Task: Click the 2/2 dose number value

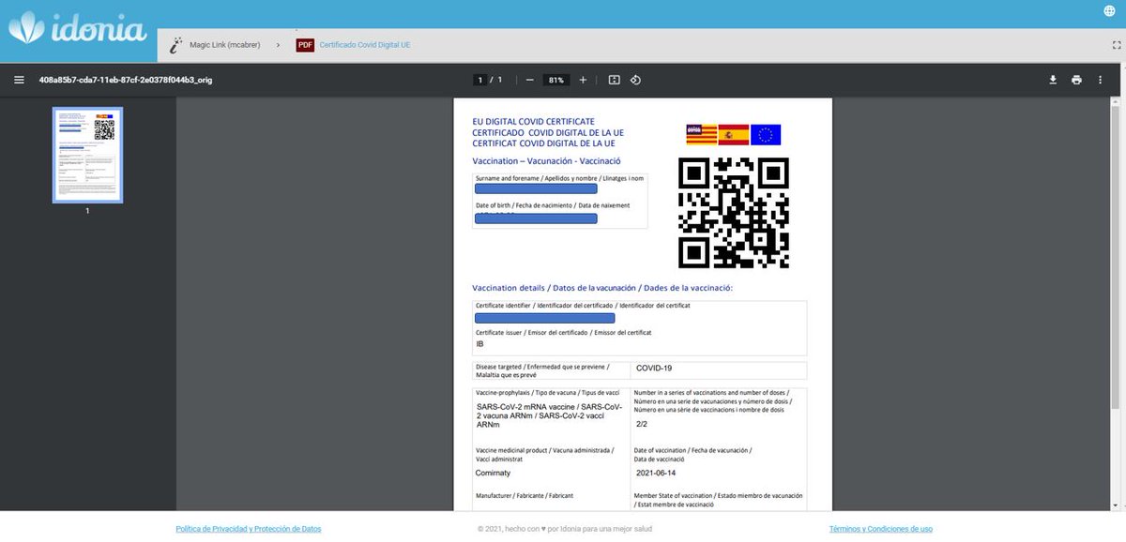Action: click(x=642, y=425)
